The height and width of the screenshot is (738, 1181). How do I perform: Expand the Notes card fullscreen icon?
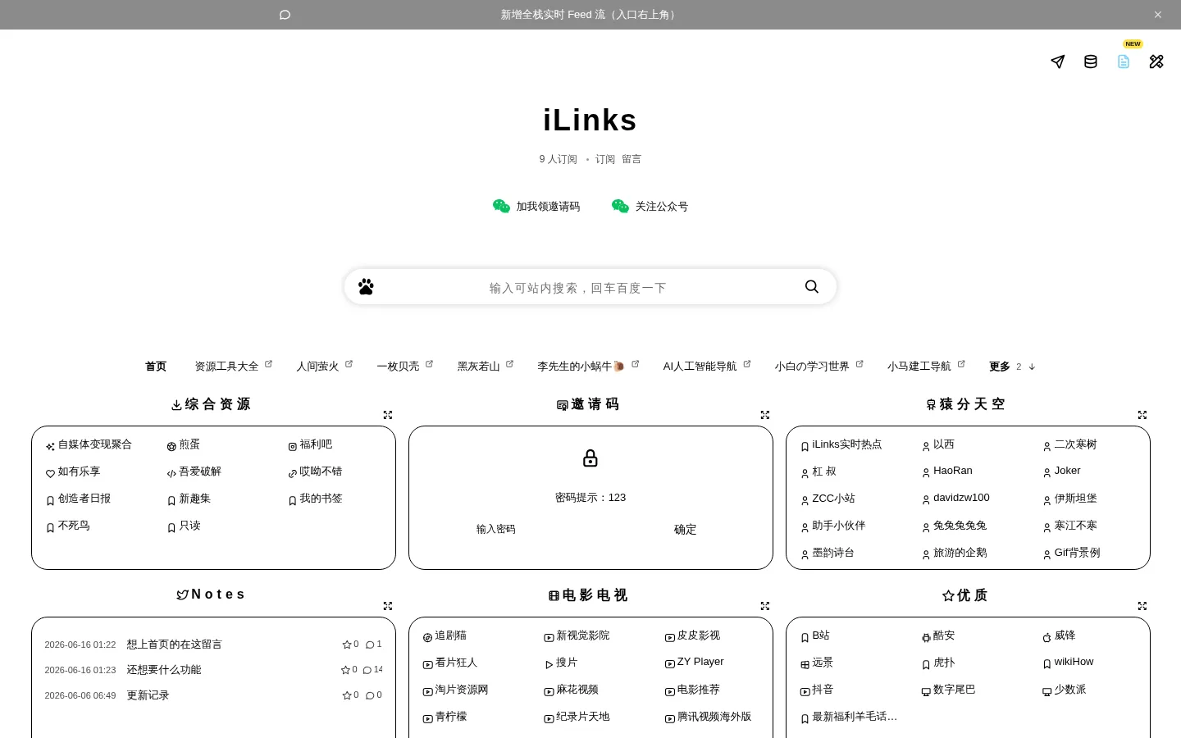click(388, 606)
